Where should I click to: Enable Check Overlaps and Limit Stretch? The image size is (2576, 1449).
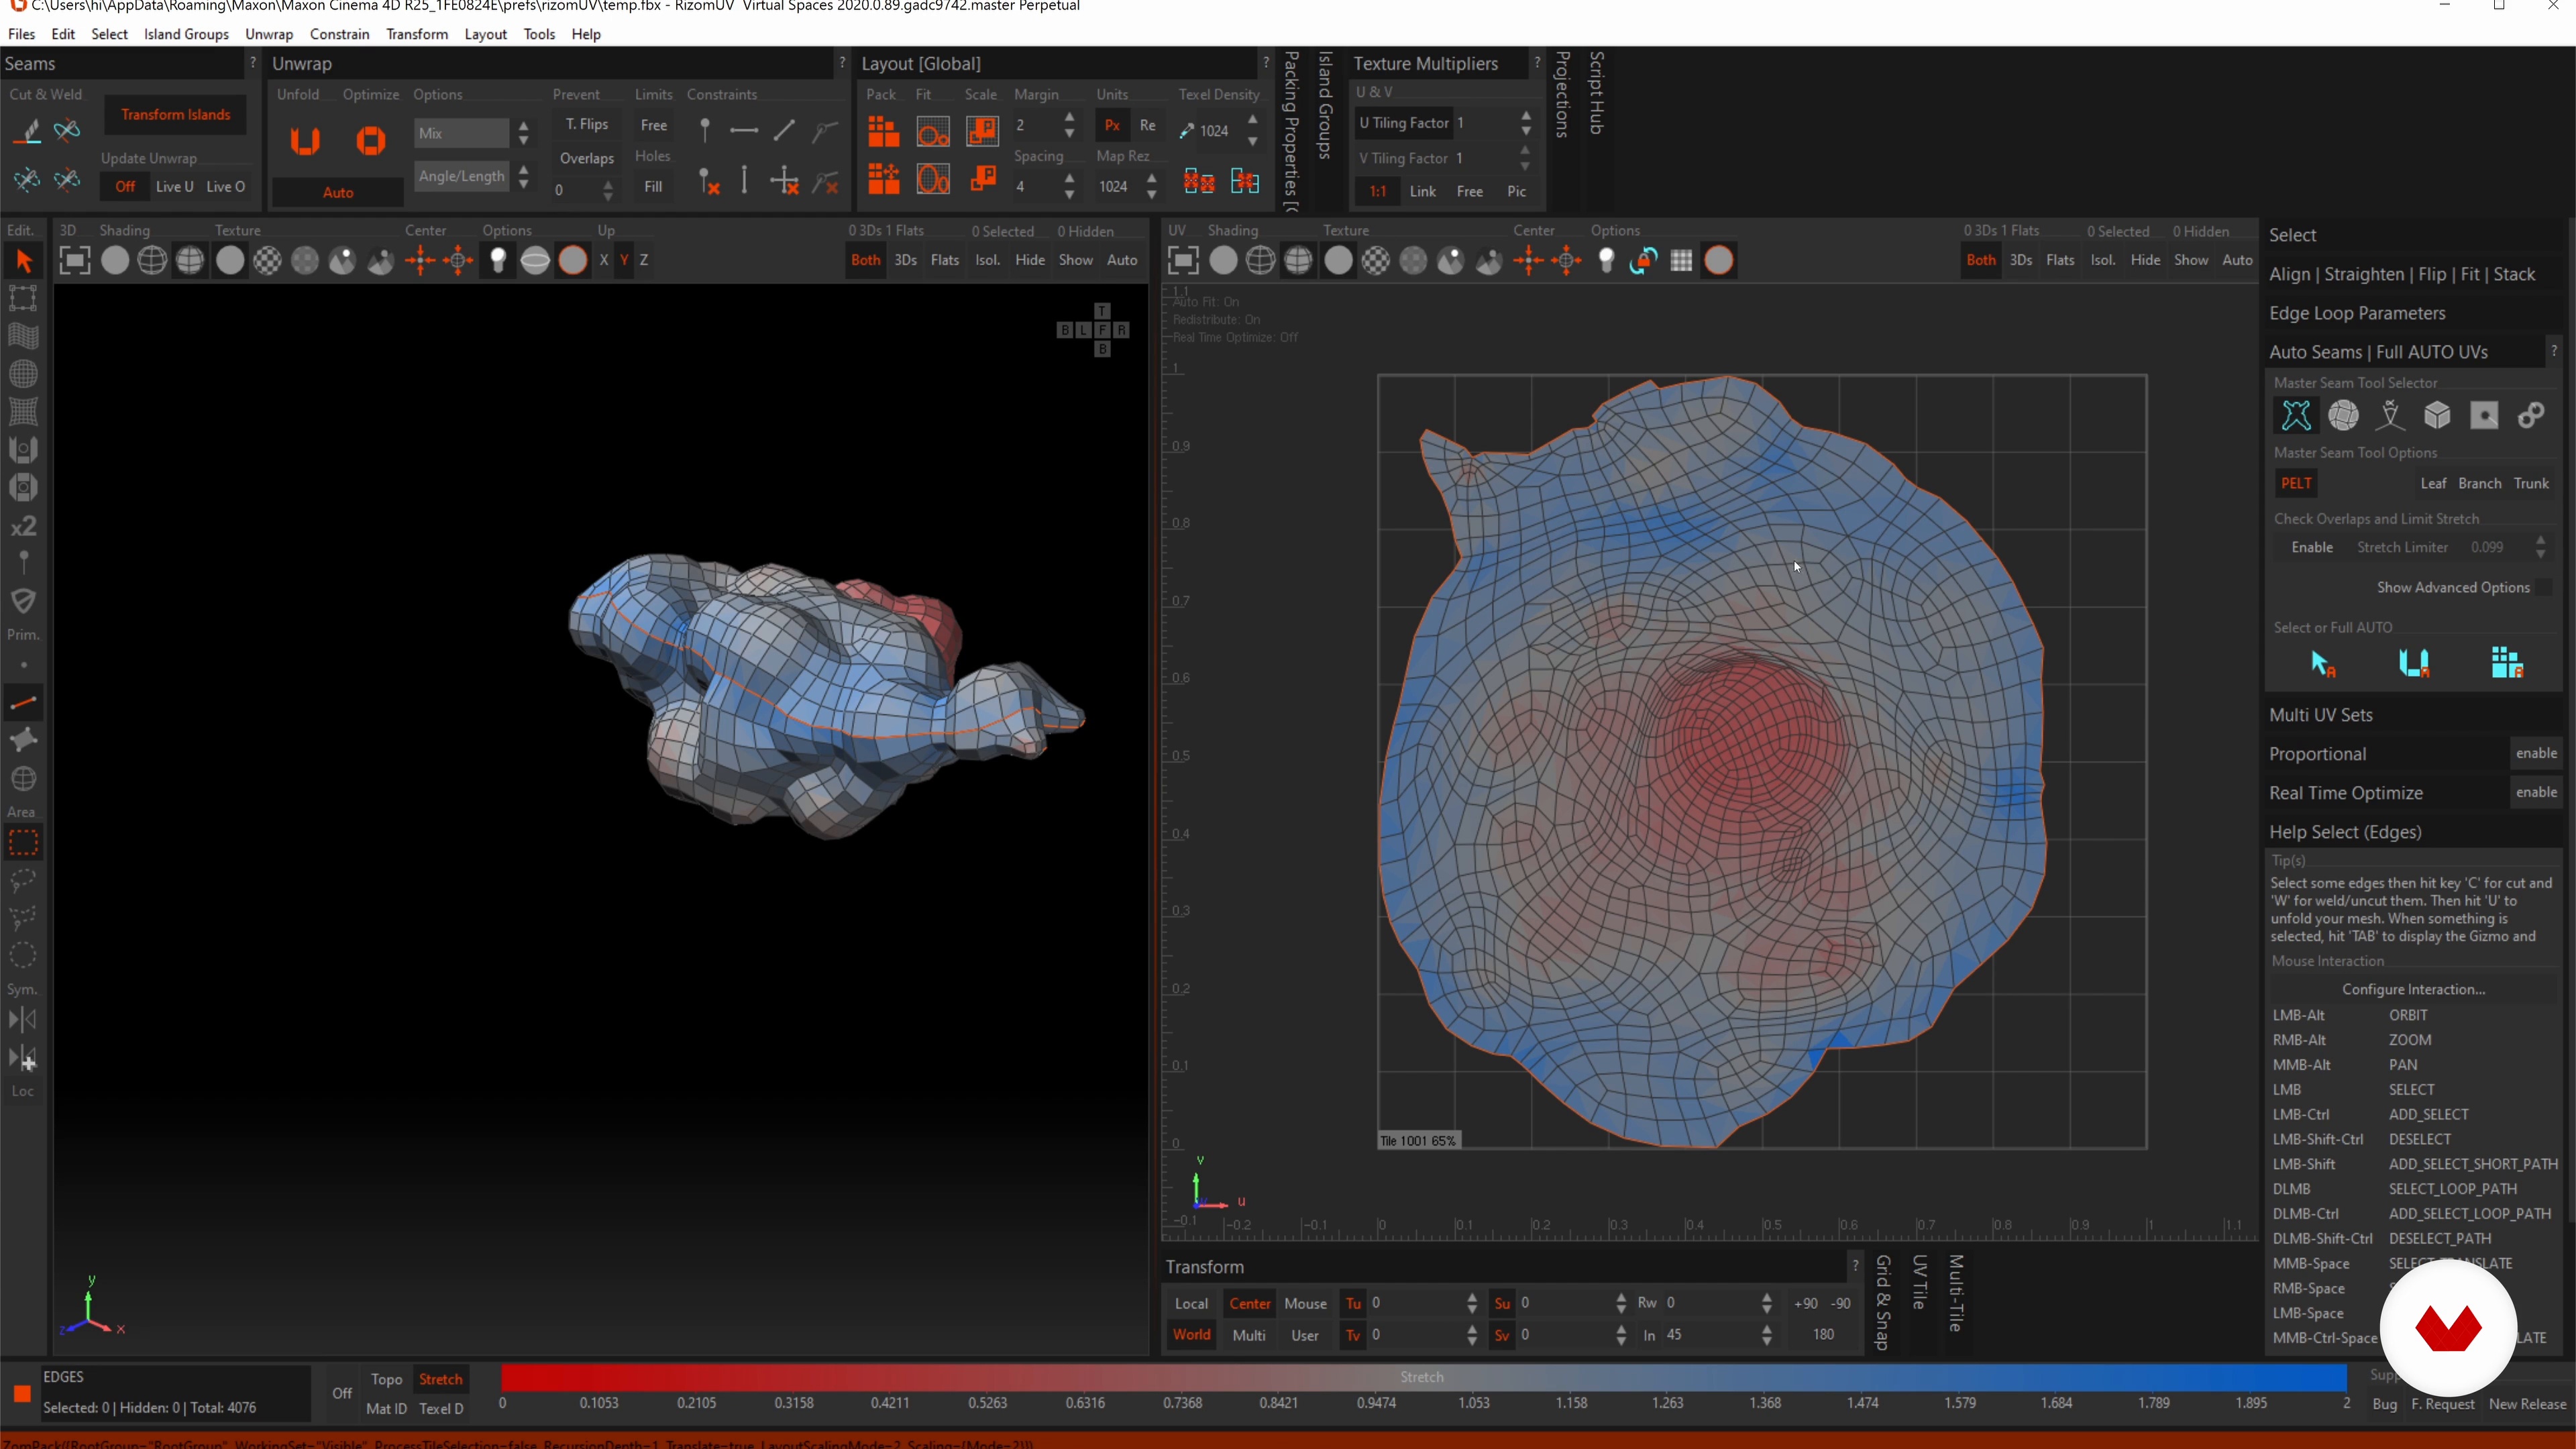point(2312,547)
